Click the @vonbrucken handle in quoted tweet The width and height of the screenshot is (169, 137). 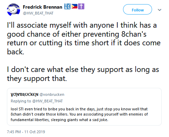pyautogui.click(x=52, y=94)
